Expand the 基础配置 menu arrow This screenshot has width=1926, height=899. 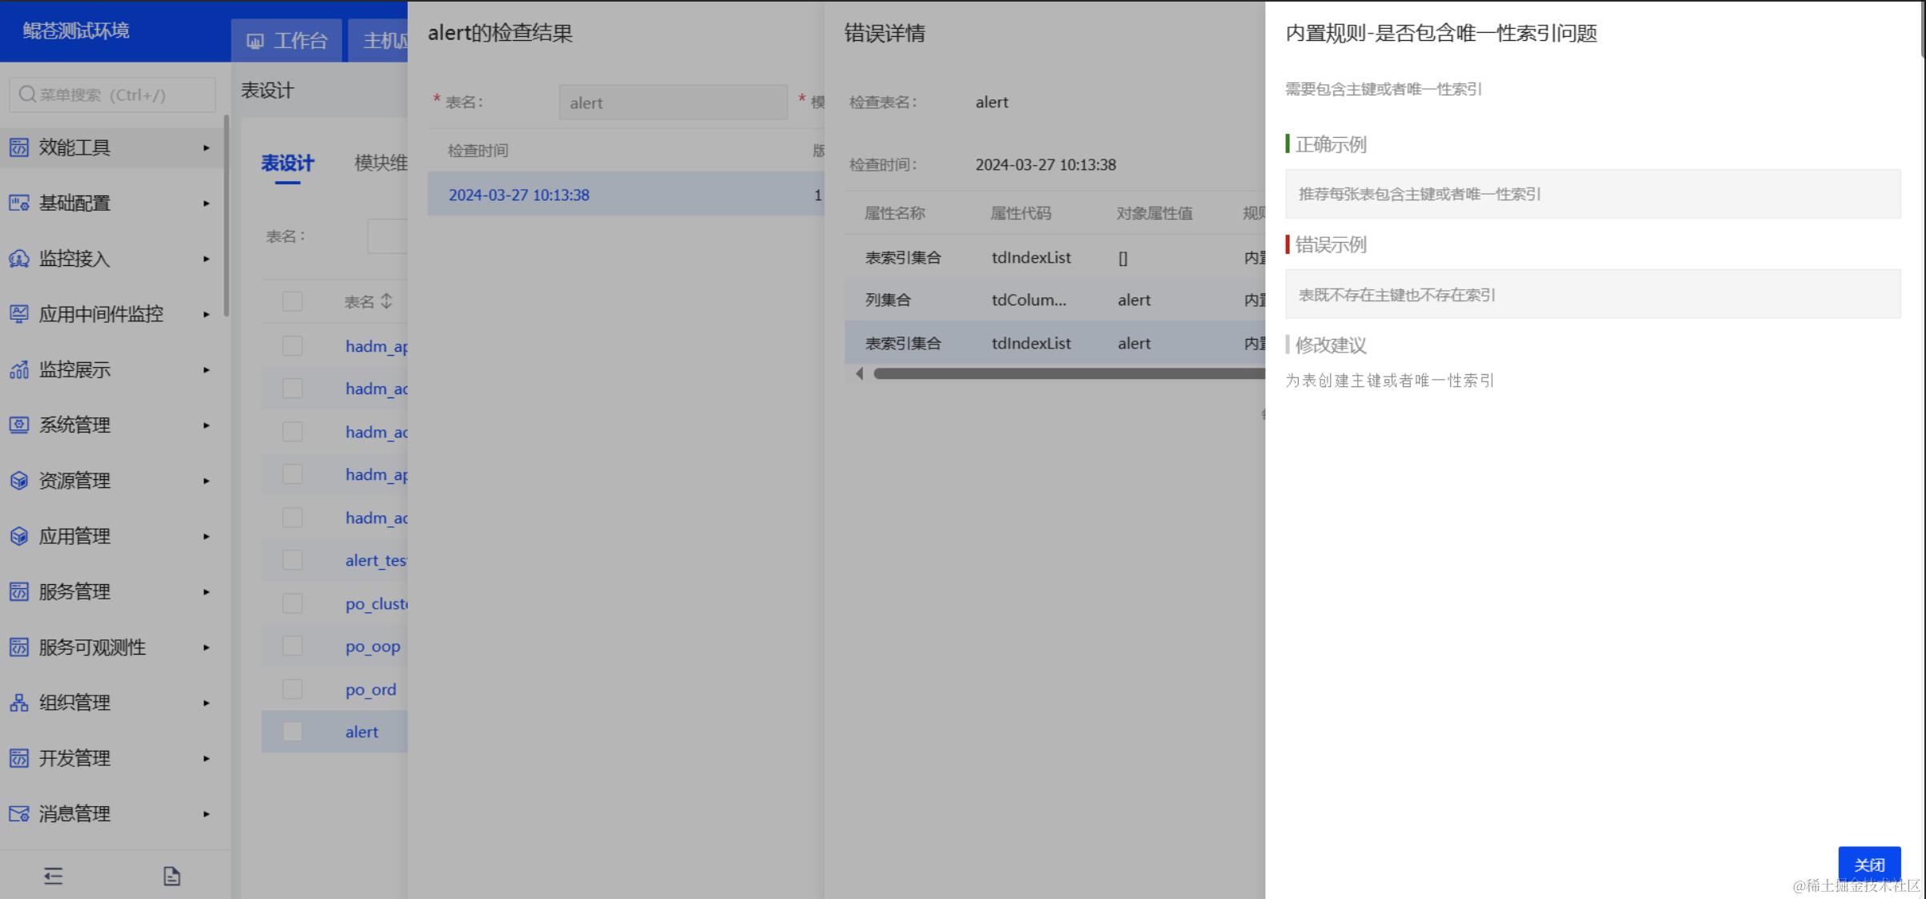206,204
